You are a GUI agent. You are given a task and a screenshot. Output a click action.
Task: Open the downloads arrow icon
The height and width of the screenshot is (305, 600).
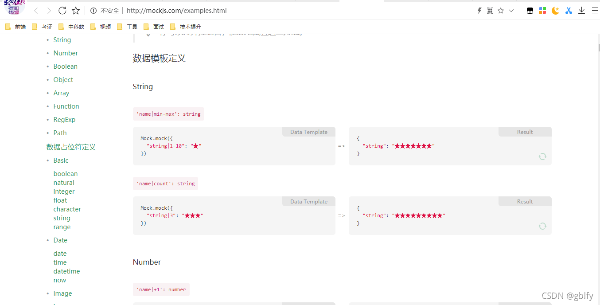[x=582, y=11]
